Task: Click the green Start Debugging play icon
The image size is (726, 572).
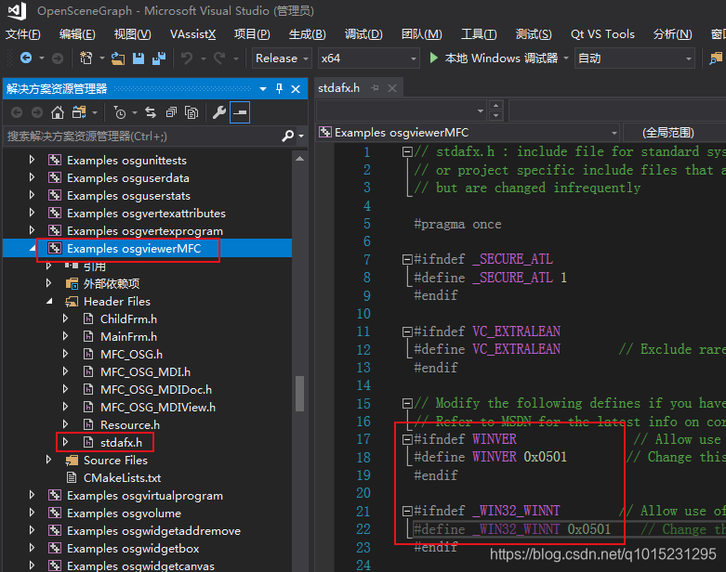Action: pyautogui.click(x=433, y=58)
